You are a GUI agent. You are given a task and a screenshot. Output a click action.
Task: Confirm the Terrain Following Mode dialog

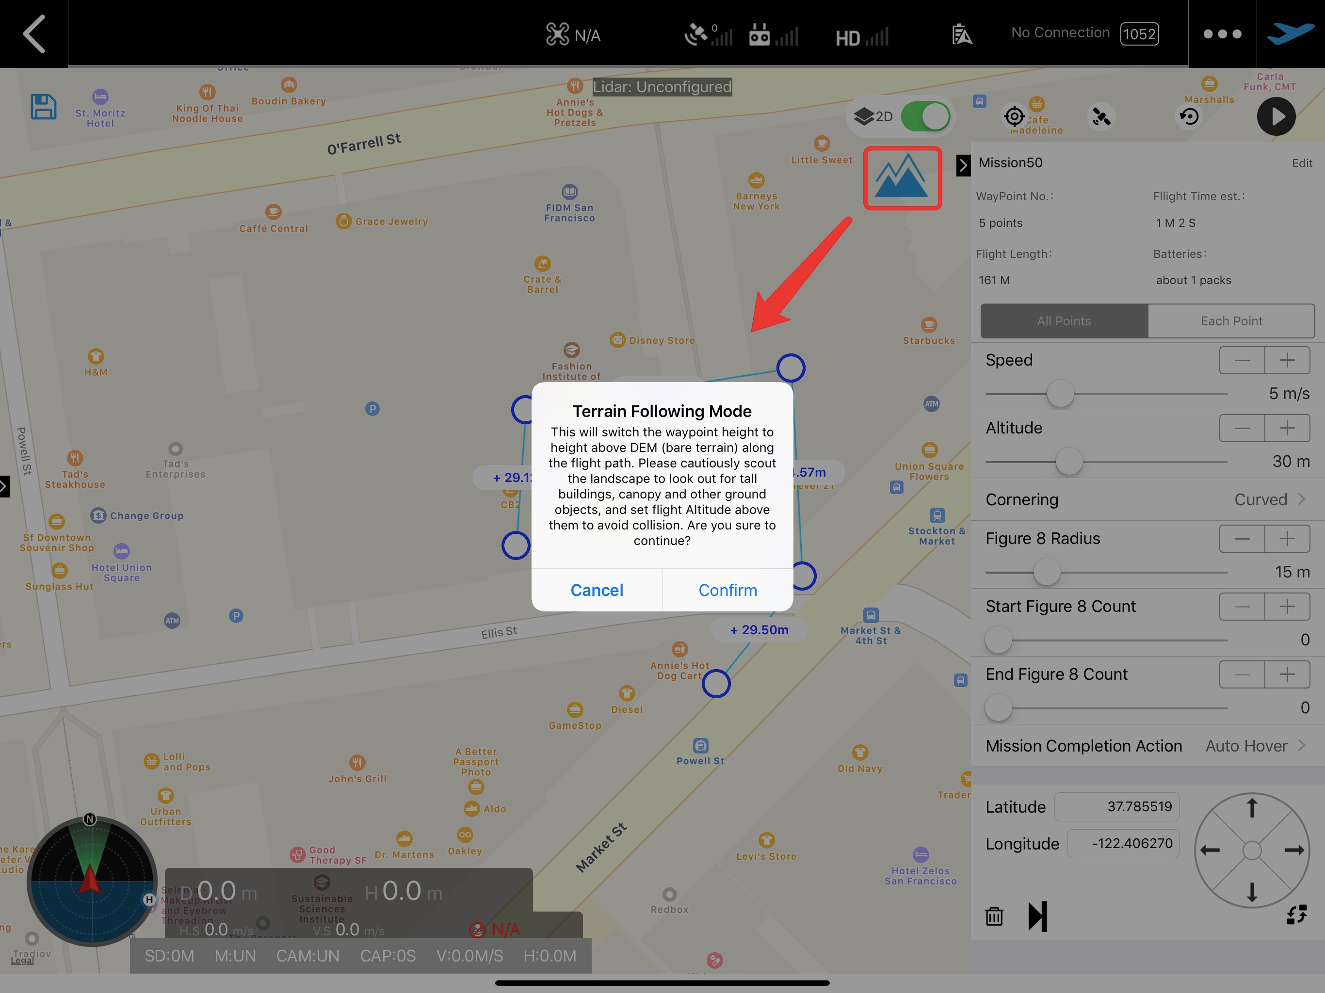click(x=728, y=590)
